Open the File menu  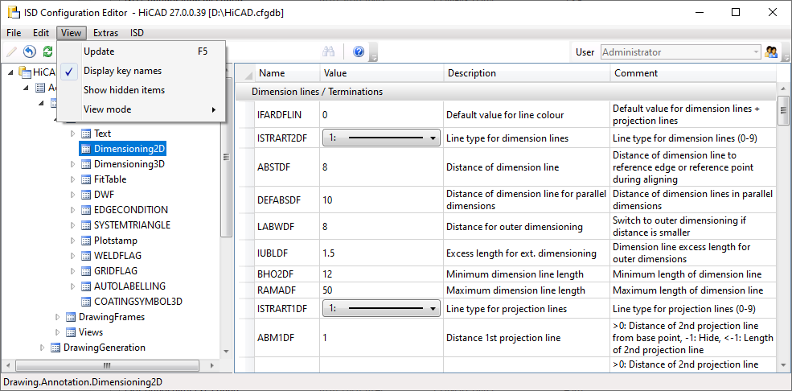click(x=14, y=33)
